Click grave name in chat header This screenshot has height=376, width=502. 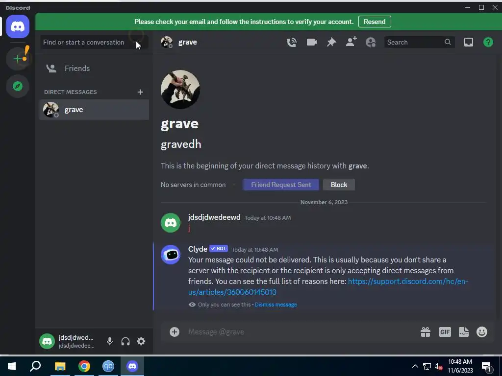point(188,42)
